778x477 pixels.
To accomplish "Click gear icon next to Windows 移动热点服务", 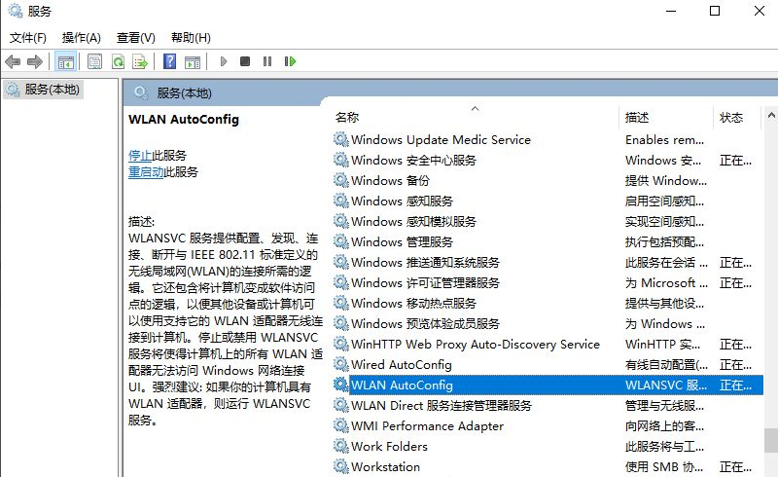I will [x=341, y=303].
